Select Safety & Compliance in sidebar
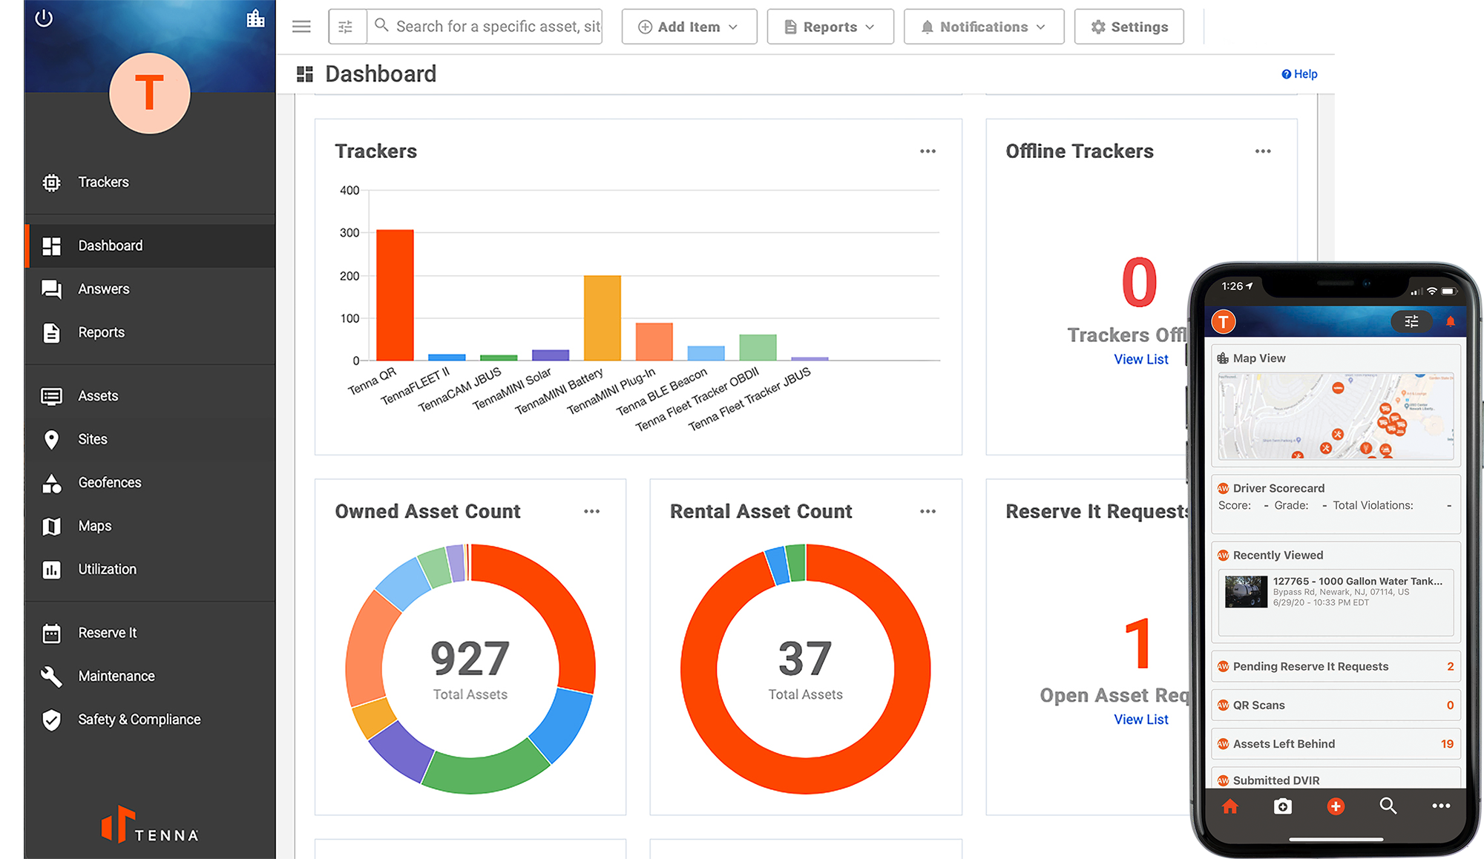Viewport: 1484px width, 859px height. (x=139, y=720)
